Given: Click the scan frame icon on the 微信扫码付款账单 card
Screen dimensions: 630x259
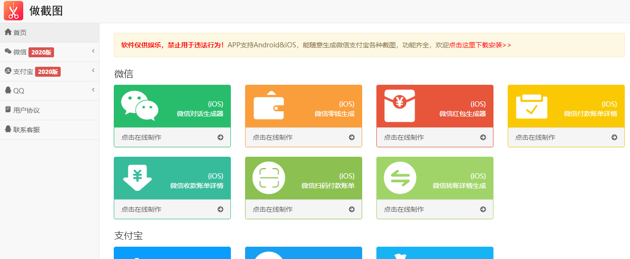Looking at the screenshot, I should click(269, 178).
